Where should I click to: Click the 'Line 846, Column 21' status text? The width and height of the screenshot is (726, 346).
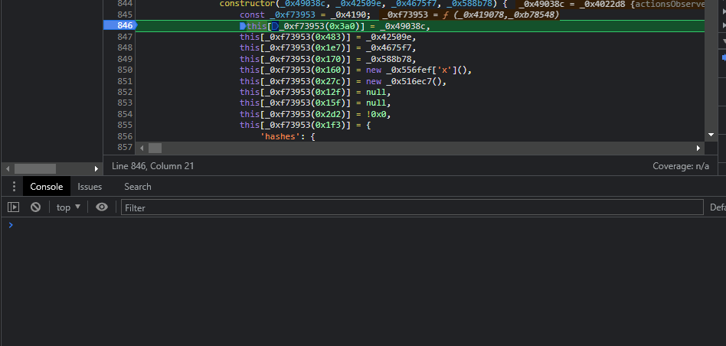point(153,166)
